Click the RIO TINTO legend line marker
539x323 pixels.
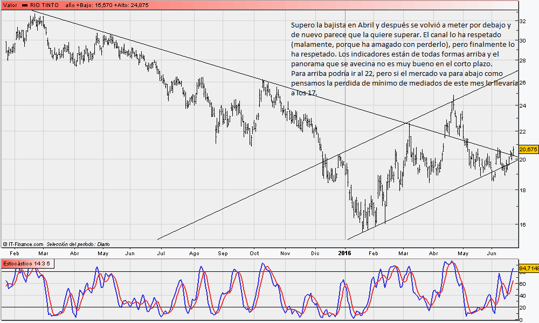coord(25,5)
